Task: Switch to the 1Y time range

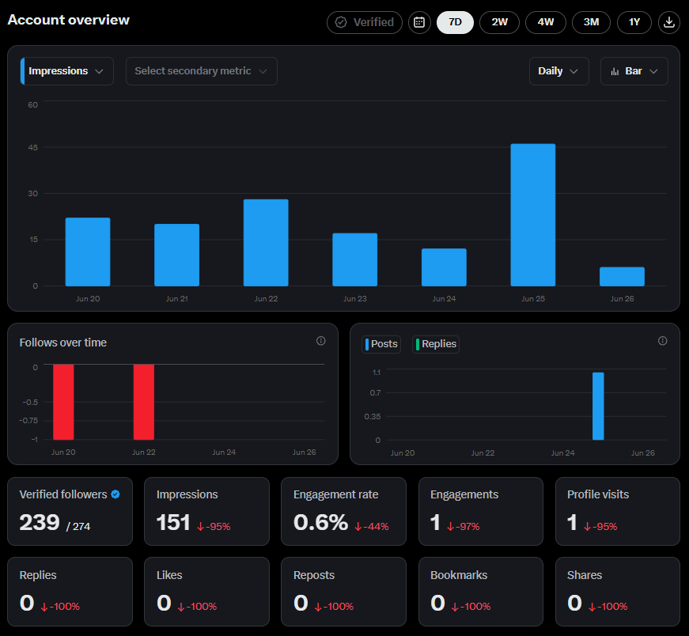Action: click(x=634, y=22)
